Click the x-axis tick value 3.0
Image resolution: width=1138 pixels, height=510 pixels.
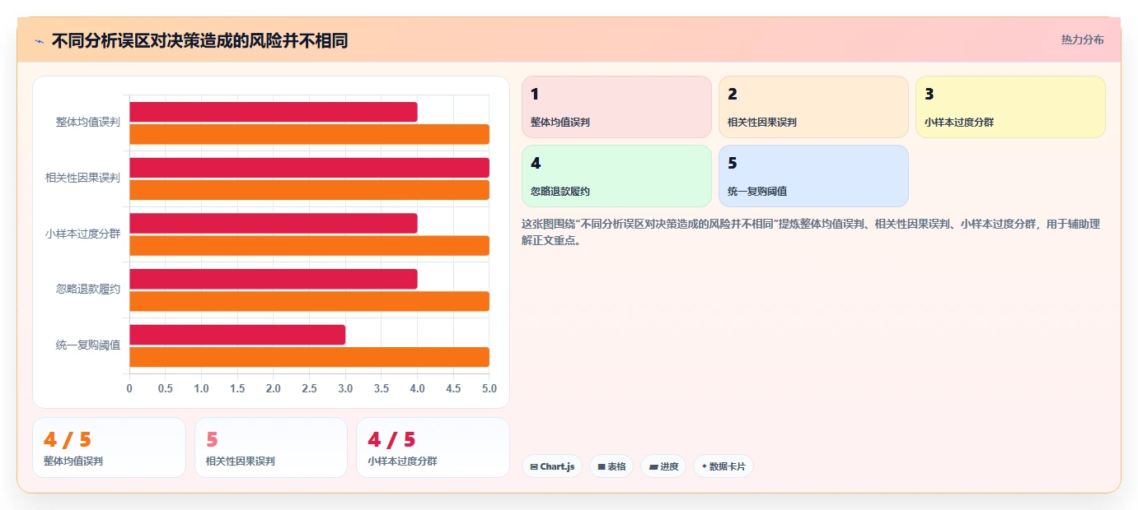pos(345,388)
